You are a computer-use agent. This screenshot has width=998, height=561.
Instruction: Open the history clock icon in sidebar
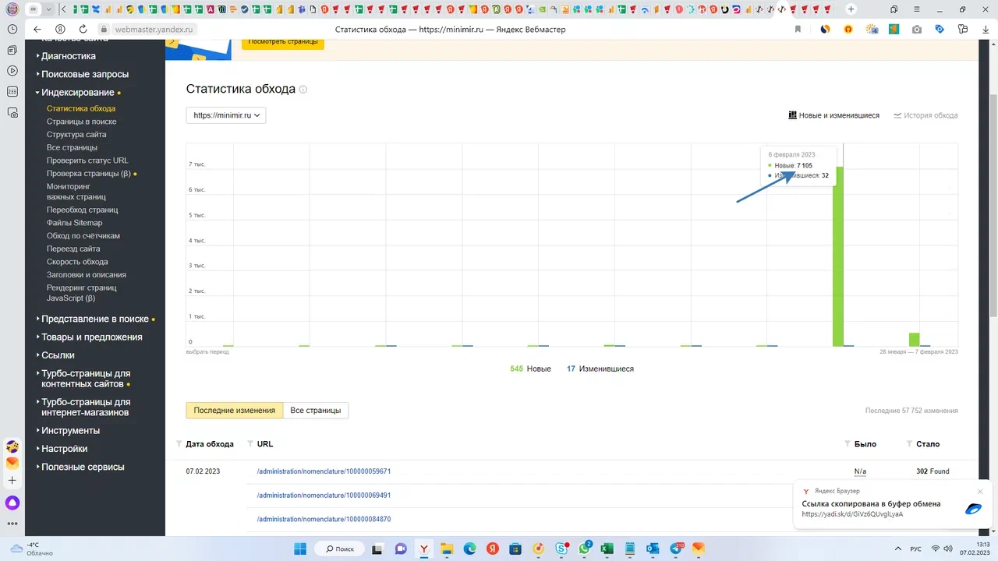click(12, 28)
